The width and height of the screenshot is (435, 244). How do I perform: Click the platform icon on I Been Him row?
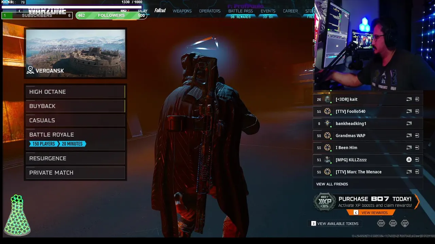[x=409, y=148]
